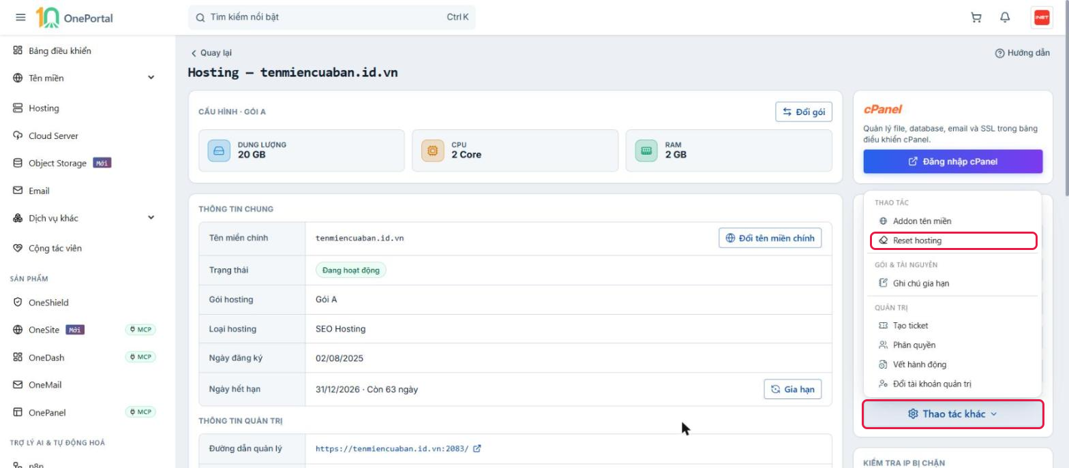Viewport: 1069px width, 468px height.
Task: Expand the Tên miền sidebar chevron
Action: [x=151, y=78]
